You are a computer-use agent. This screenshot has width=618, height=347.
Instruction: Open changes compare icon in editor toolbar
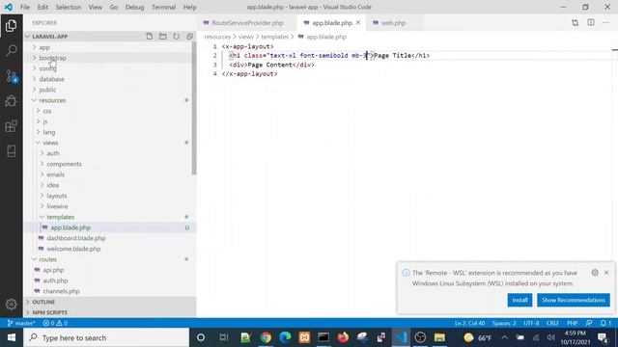click(x=576, y=23)
